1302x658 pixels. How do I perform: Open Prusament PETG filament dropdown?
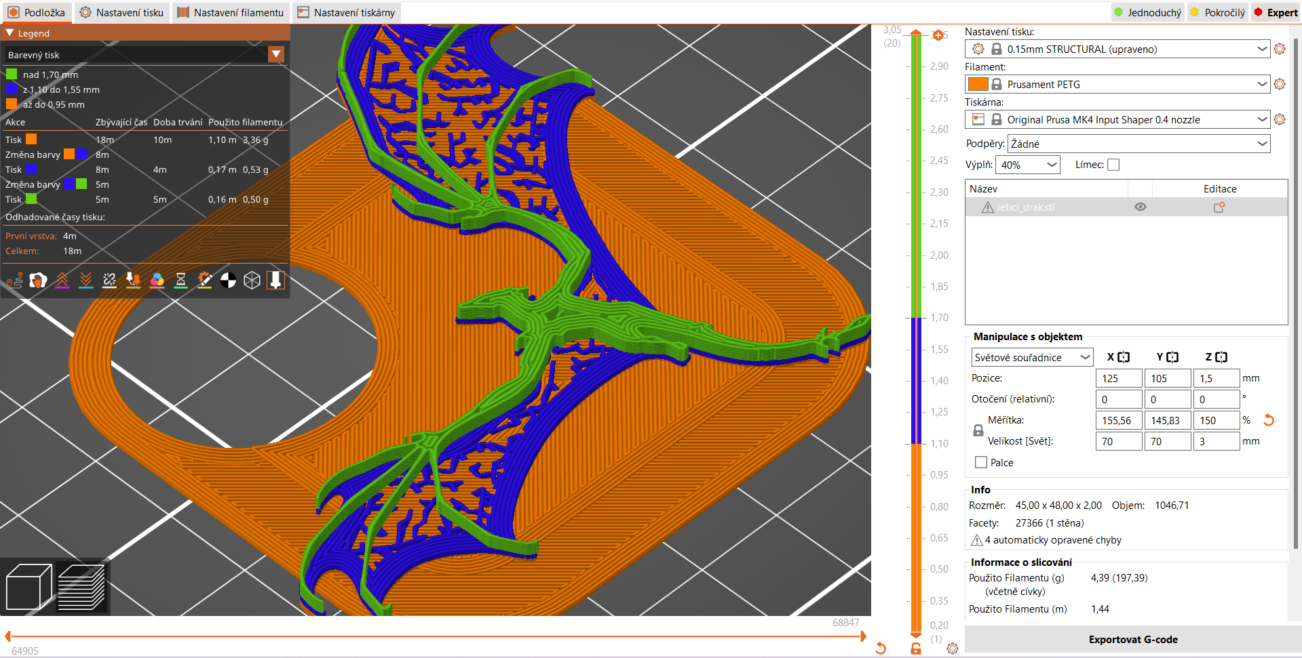(x=1117, y=84)
